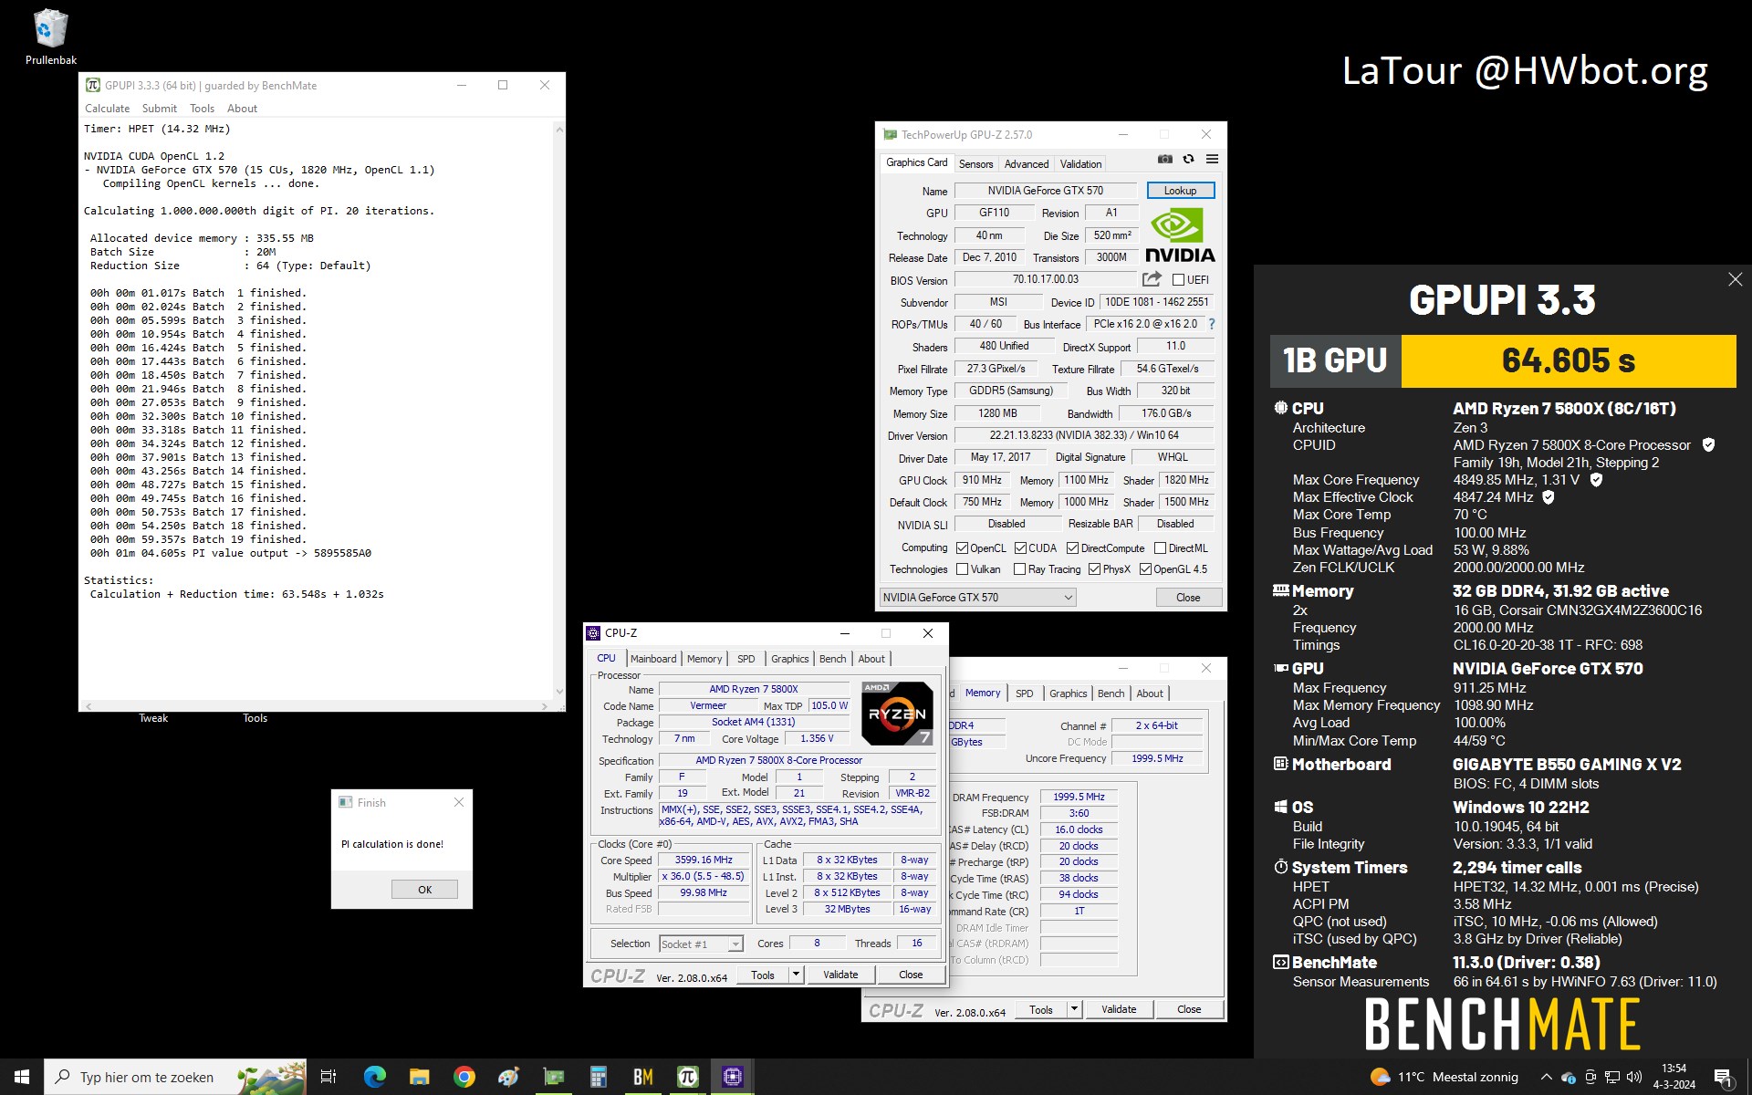
Task: Switch to BenchMate taskbar icon
Action: 642,1077
